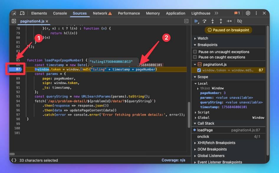Image resolution: width=279 pixels, height=173 pixels.
Task: Uncheck the line 87 breakpoint checkbox
Action: (199, 70)
